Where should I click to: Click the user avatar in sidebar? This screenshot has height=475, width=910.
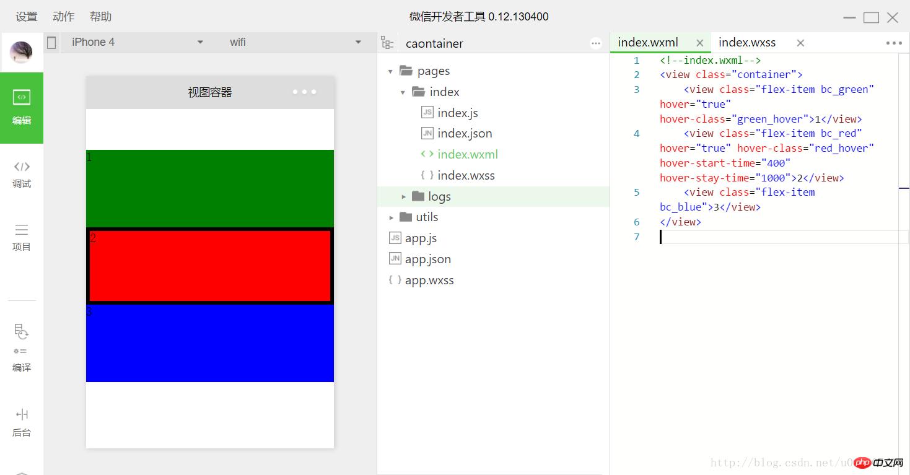(21, 53)
